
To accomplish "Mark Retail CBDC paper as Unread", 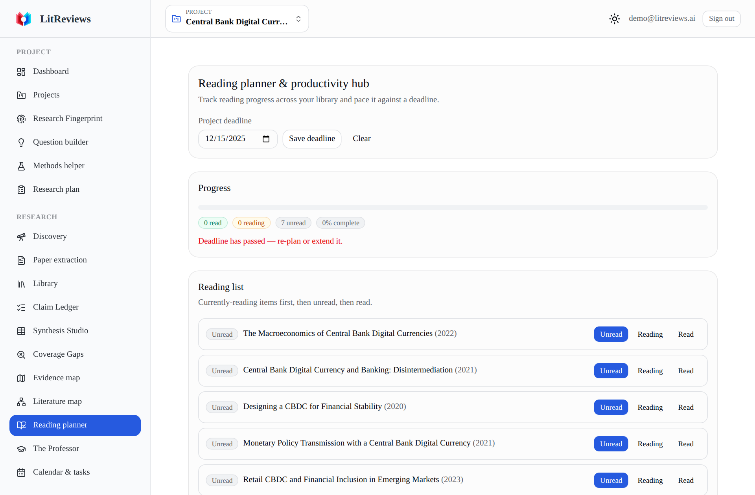I will click(x=611, y=480).
